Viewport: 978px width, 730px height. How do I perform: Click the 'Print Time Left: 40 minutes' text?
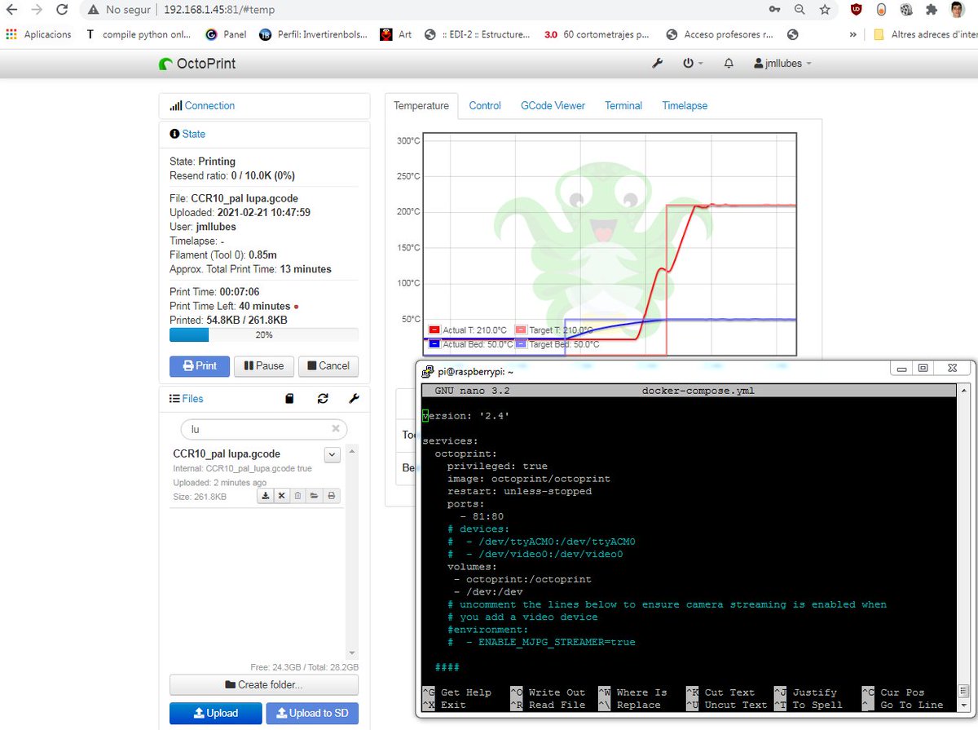pyautogui.click(x=230, y=307)
